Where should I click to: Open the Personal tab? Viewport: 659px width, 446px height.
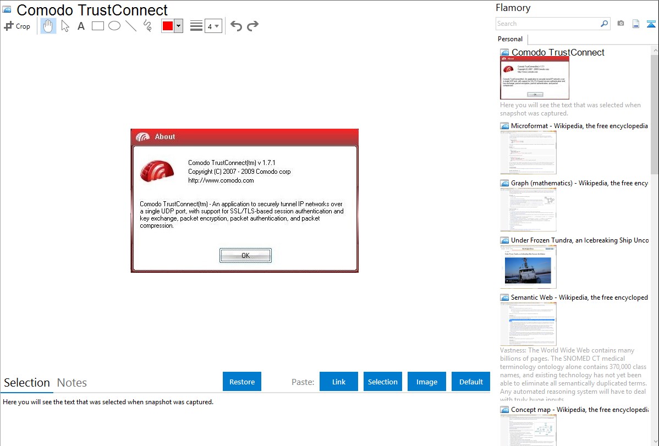510,39
